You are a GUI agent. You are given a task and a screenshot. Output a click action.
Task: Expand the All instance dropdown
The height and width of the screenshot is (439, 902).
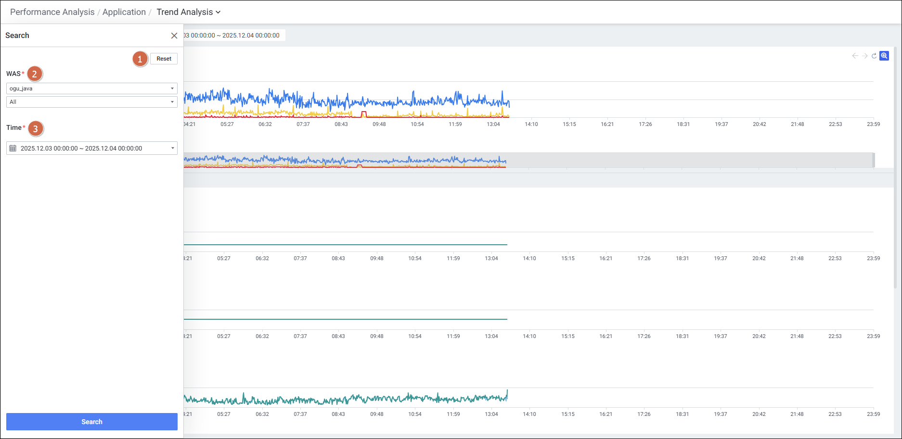91,102
